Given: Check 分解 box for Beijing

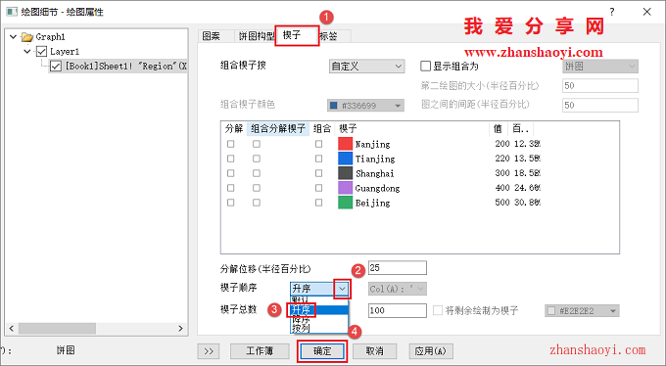Looking at the screenshot, I should (x=230, y=203).
